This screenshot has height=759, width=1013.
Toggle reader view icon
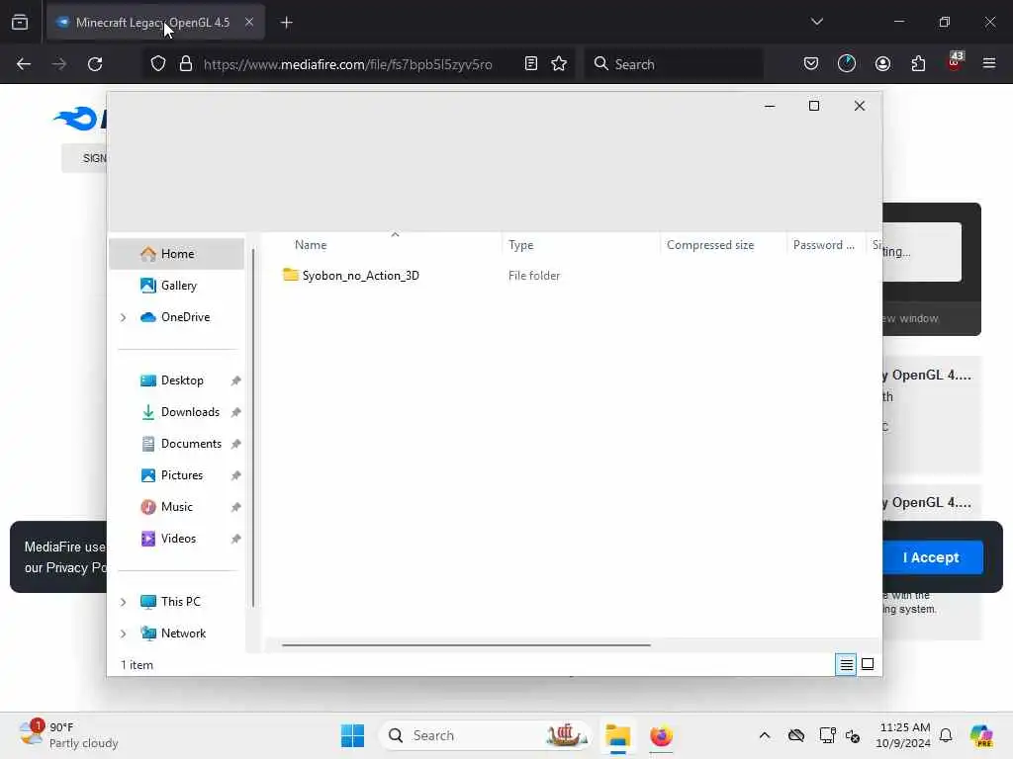point(530,64)
